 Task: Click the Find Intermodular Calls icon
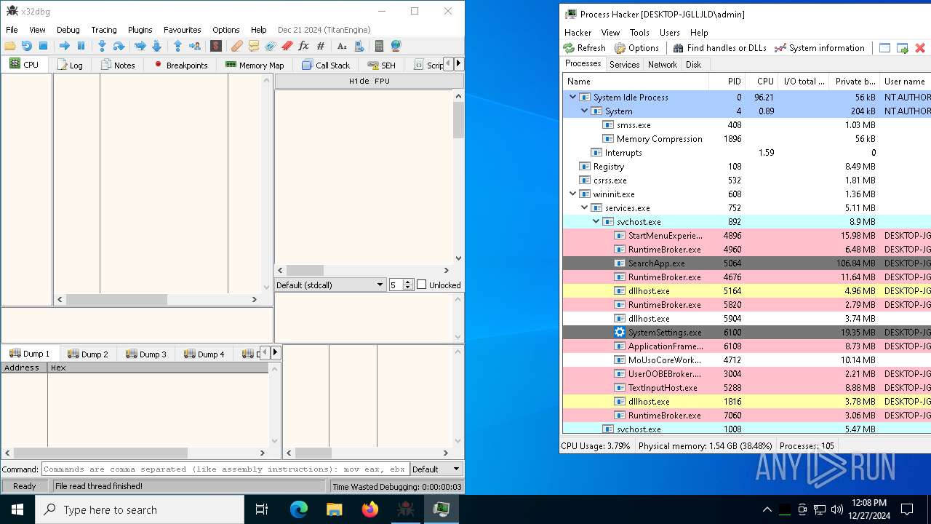(x=359, y=46)
